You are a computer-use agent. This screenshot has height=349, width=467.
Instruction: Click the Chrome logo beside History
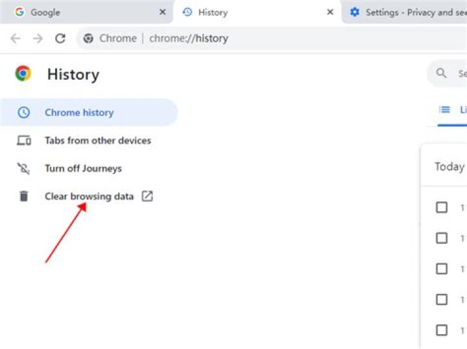23,73
